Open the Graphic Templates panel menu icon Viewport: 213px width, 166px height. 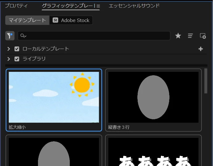pyautogui.click(x=98, y=6)
